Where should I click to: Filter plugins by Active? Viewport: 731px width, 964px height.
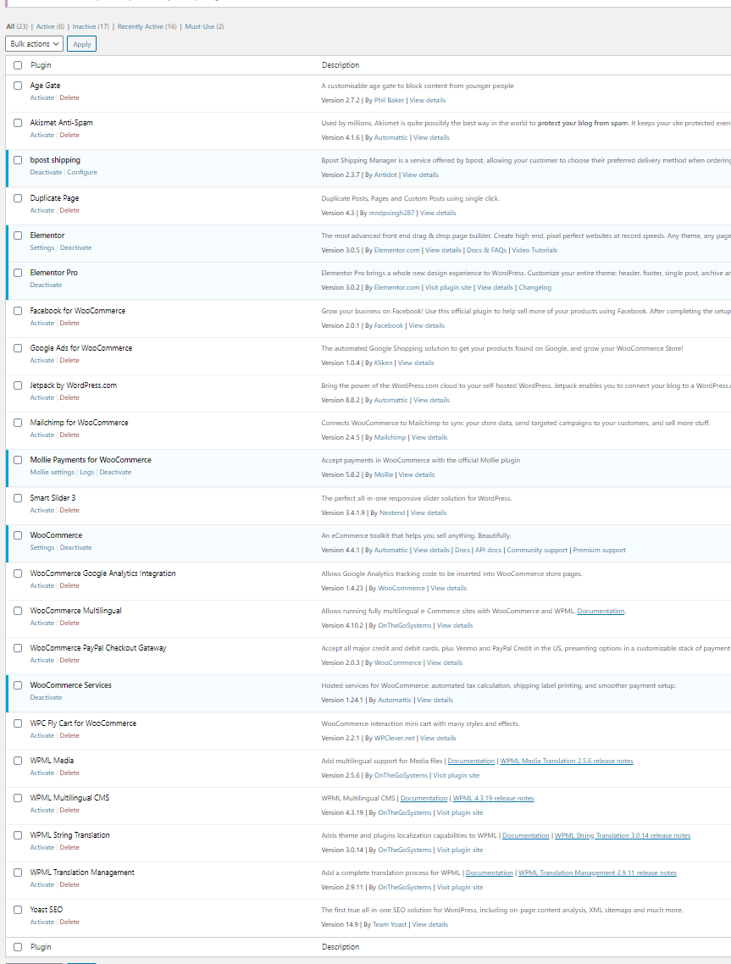(50, 26)
